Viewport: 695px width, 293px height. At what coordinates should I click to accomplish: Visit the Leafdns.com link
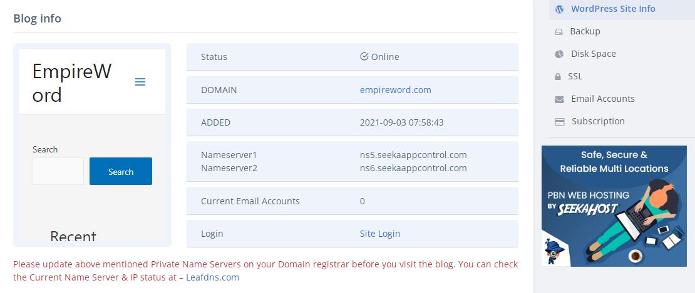tap(212, 277)
